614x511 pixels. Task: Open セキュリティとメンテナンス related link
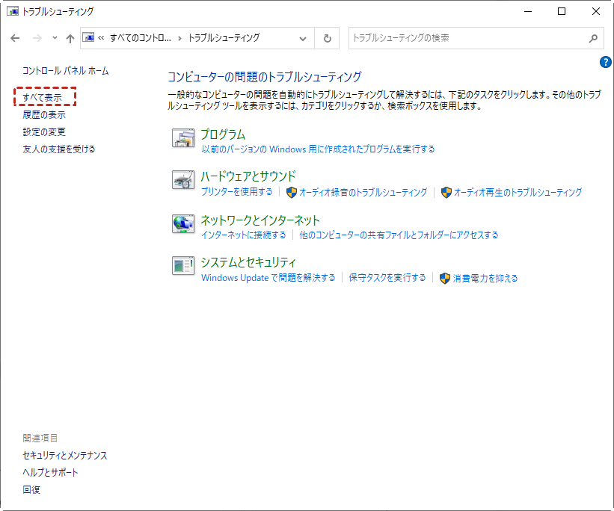click(x=64, y=456)
